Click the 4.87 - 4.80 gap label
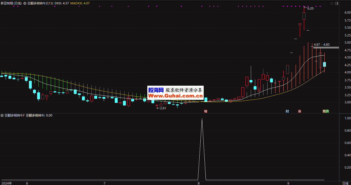Screen dimensions: 351x185 click(322, 45)
